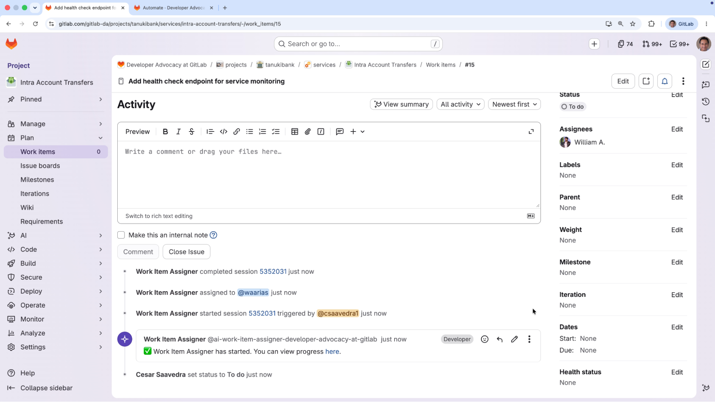
Task: Expand the Code sidebar section
Action: tap(56, 249)
